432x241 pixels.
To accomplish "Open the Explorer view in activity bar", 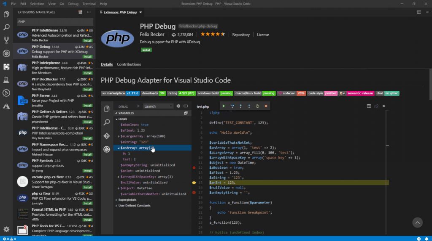I will [x=6, y=14].
